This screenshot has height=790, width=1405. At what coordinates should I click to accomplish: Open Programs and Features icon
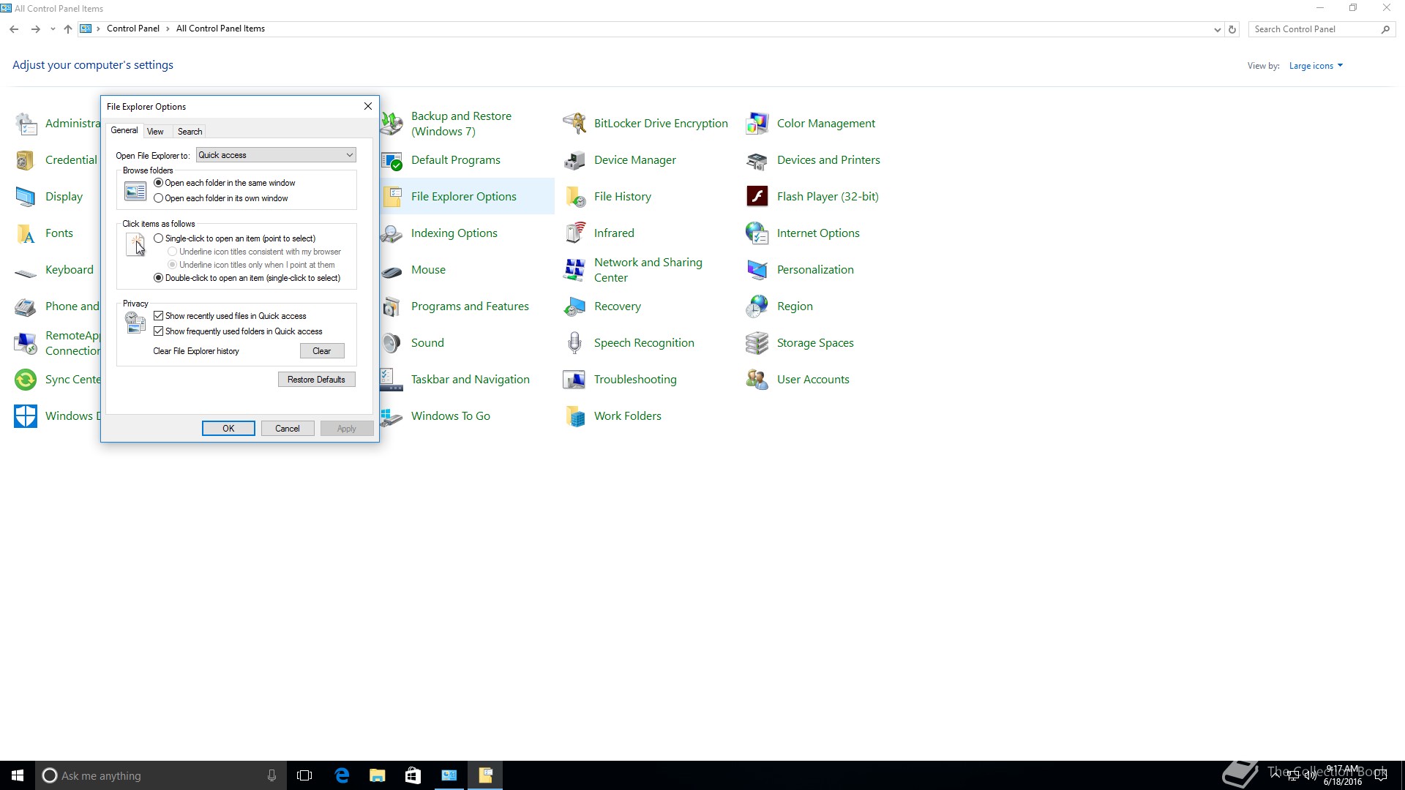point(392,306)
